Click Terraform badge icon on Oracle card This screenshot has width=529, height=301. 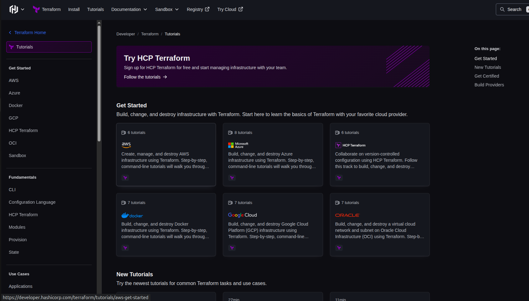[x=339, y=248]
